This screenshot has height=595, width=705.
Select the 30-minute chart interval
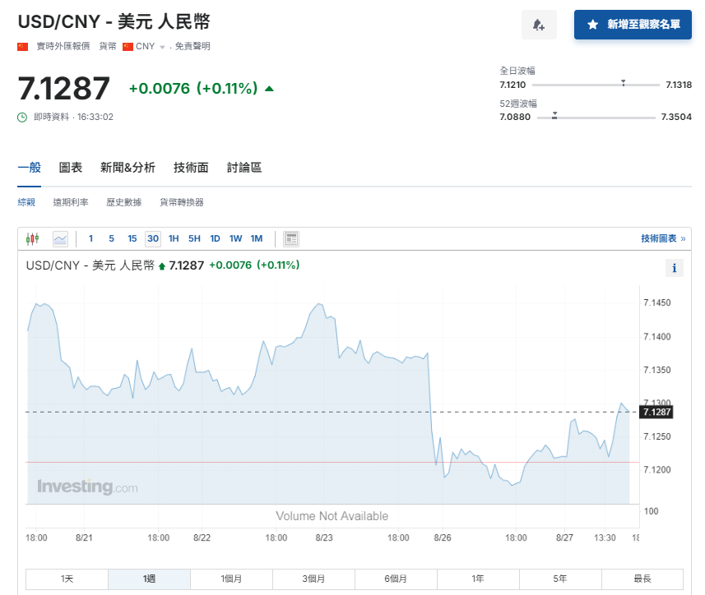pyautogui.click(x=152, y=239)
